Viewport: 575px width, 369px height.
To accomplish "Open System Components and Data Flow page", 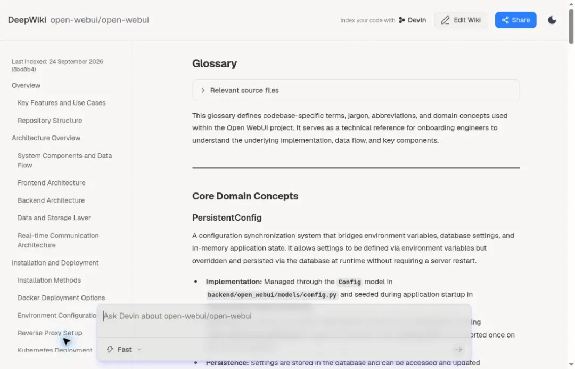I will tap(65, 161).
